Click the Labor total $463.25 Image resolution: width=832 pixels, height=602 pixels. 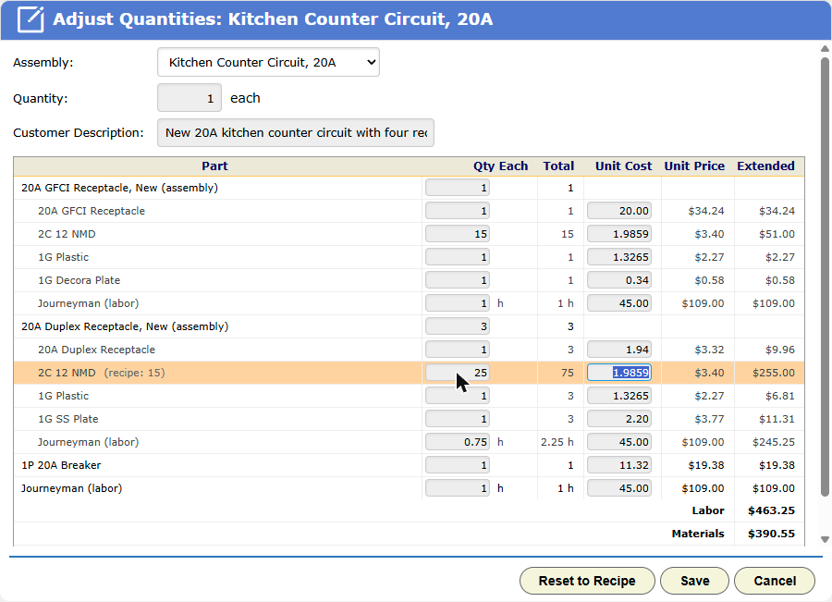pyautogui.click(x=771, y=510)
